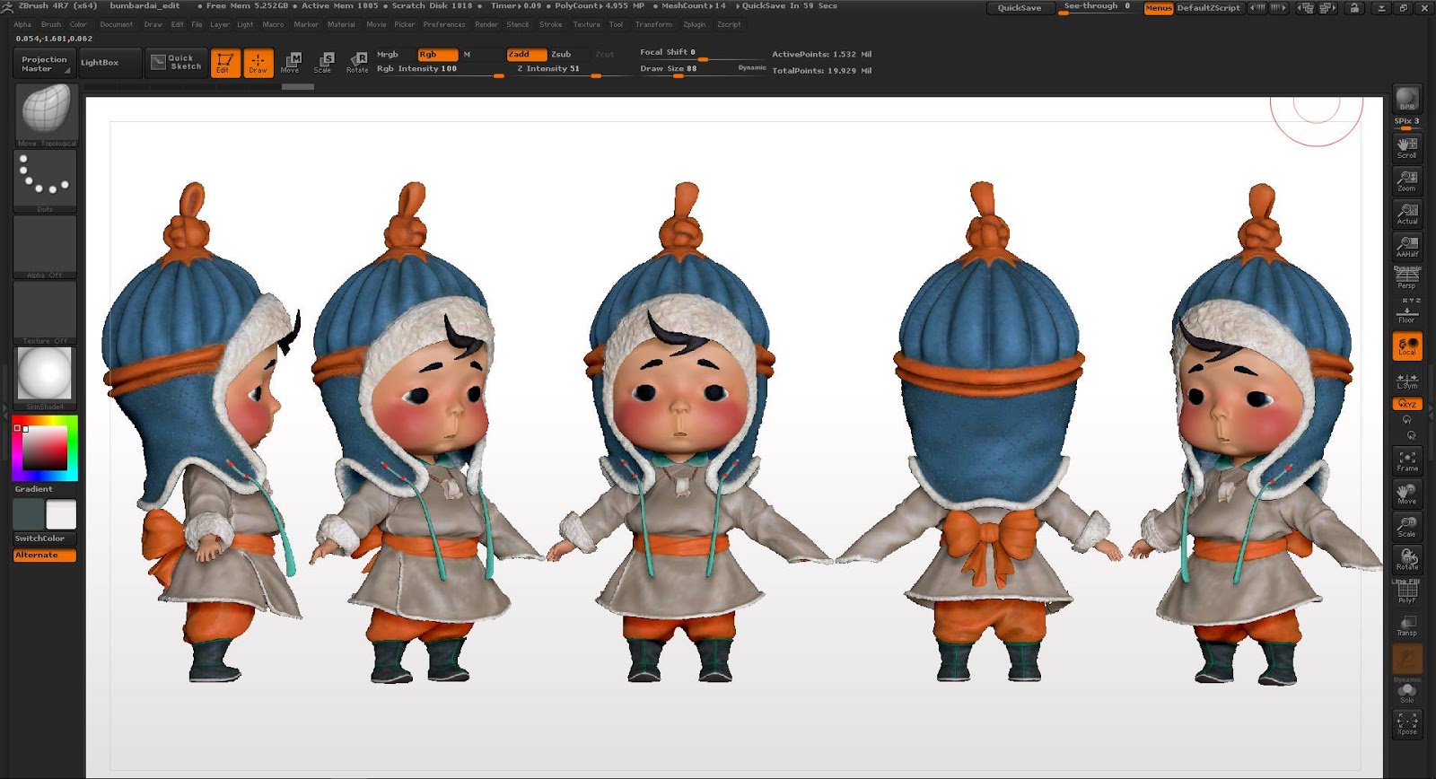Image resolution: width=1436 pixels, height=779 pixels.
Task: Toggle Zadd sculpt mode
Action: 527,55
